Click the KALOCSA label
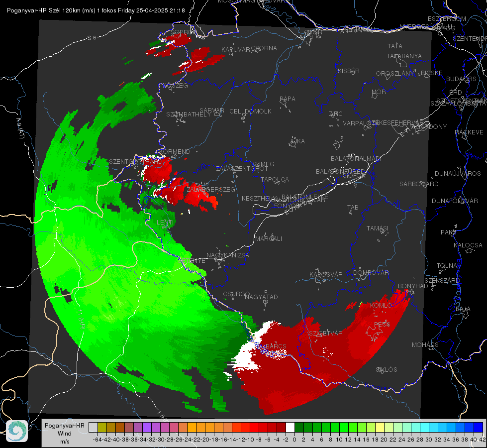Viewport: 487px width, 448px height. click(x=468, y=245)
